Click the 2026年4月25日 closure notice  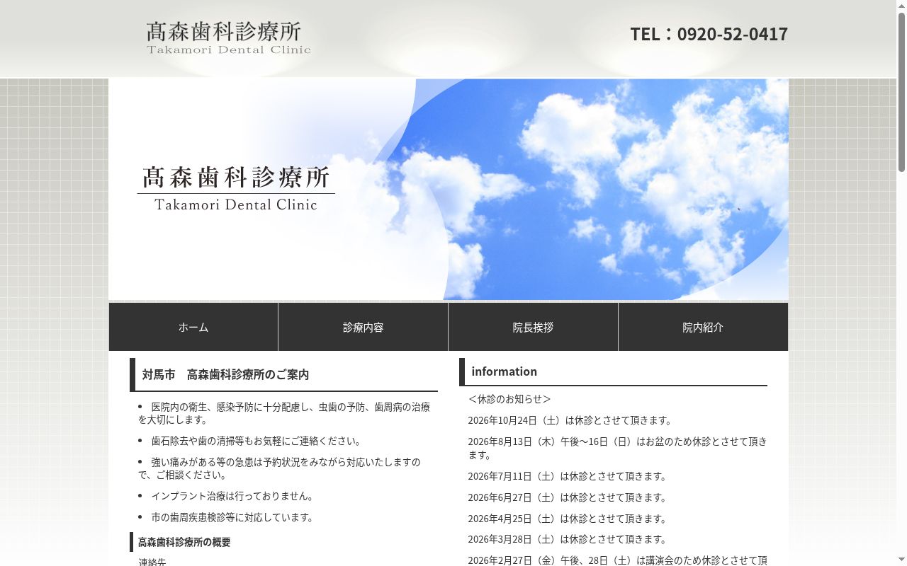pyautogui.click(x=568, y=519)
